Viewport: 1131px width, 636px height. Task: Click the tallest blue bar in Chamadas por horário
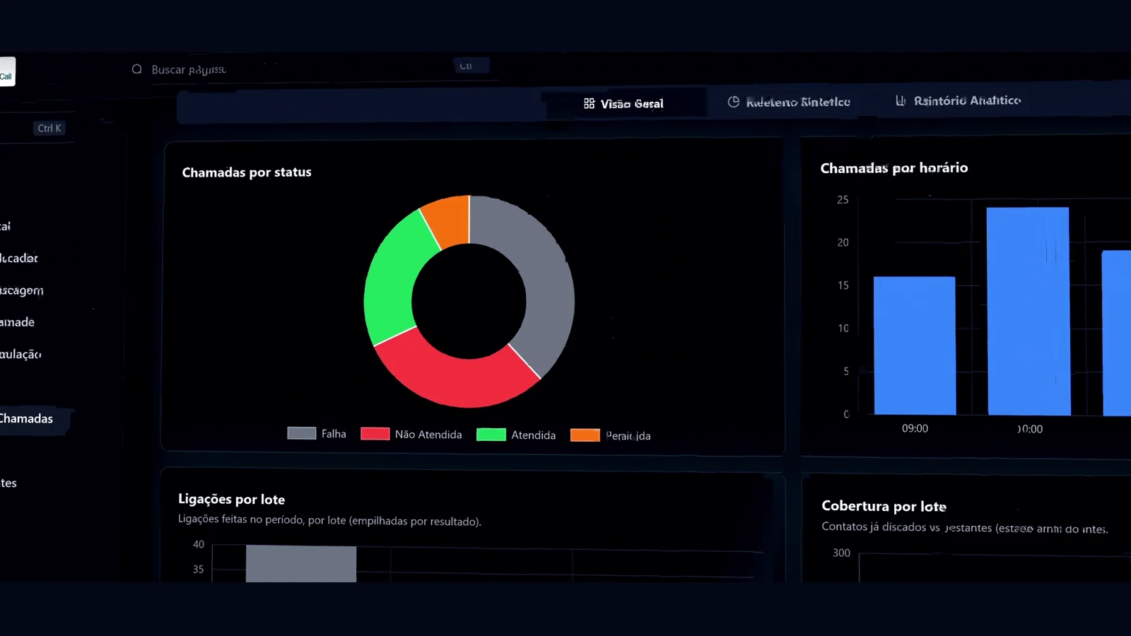1029,311
